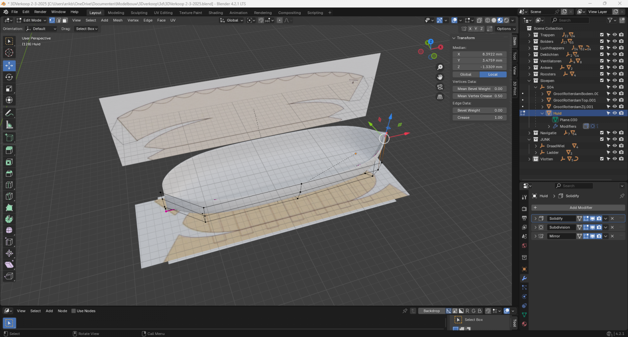This screenshot has width=628, height=337.
Task: Switch median coordinates to Global
Action: click(x=466, y=74)
